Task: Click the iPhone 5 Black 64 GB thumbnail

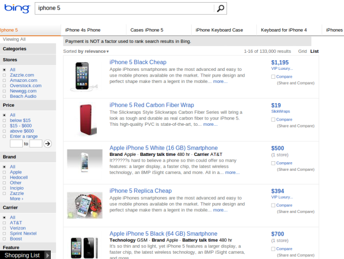Action: tap(84, 247)
